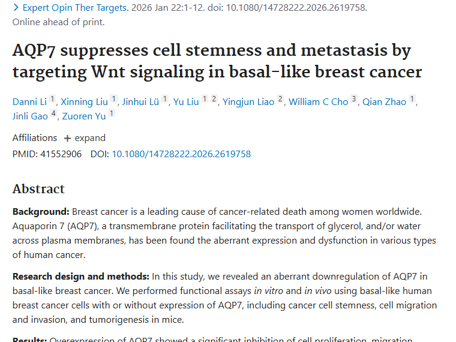Click author name Yu Liu

click(186, 101)
